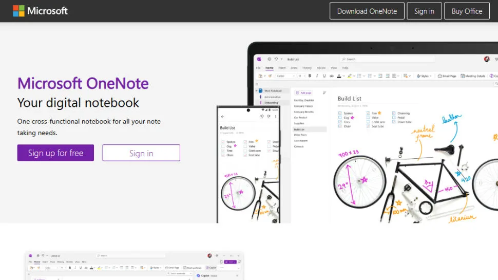This screenshot has width=498, height=280.
Task: Toggle the Valve checkbox in laptop Build List
Action: (368, 117)
